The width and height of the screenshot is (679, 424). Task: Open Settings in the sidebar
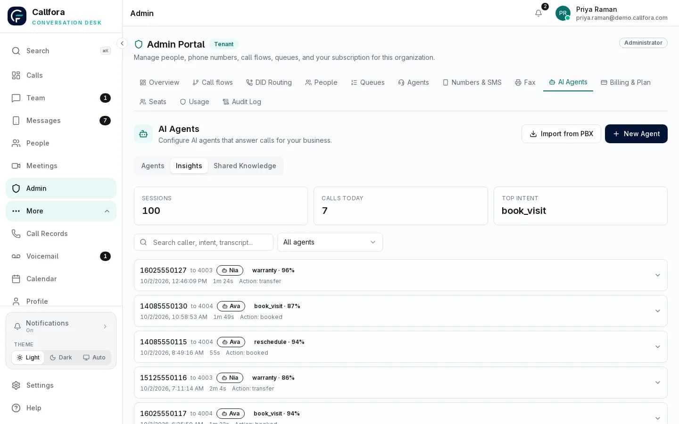point(61,385)
